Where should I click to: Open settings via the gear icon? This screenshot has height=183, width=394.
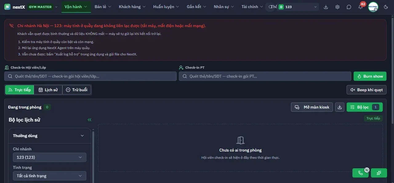[x=337, y=7]
